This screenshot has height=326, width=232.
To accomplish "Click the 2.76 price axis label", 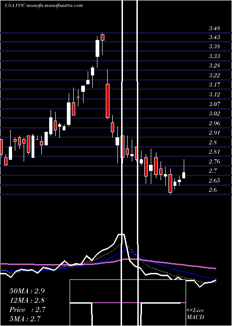I will click(214, 162).
